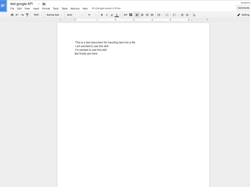This screenshot has height=187, width=250.
Task: Open line spacing options
Action: (x=160, y=15)
